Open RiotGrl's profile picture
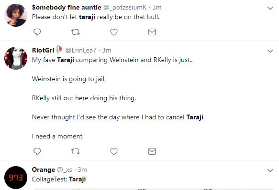This screenshot has height=190, width=279. 16,58
